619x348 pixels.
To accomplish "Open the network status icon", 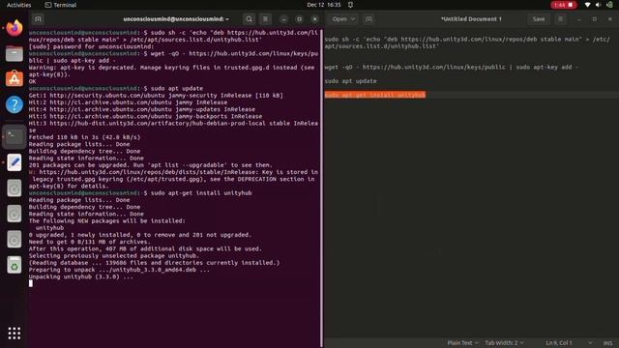I will (x=587, y=5).
